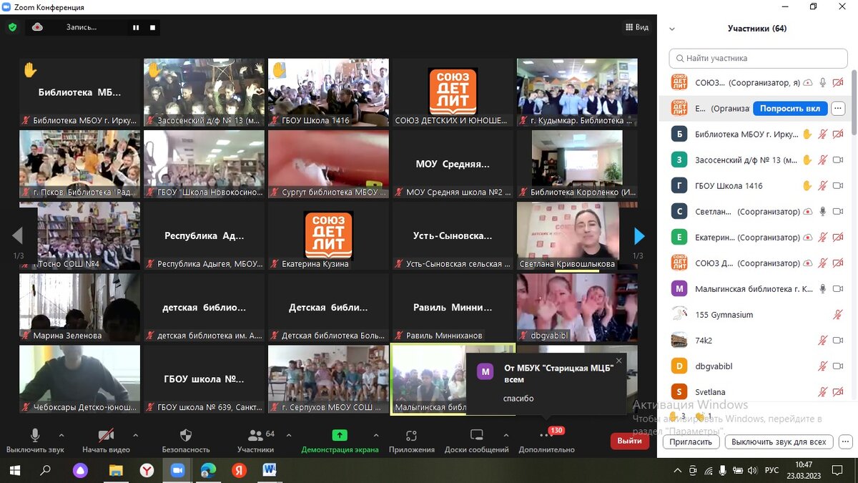The width and height of the screenshot is (858, 483).
Task: Leave meeting with Выйти button
Action: click(x=630, y=441)
